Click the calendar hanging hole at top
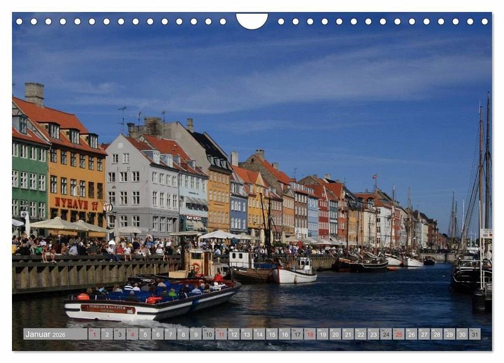This screenshot has width=504, height=363. click(x=252, y=20)
